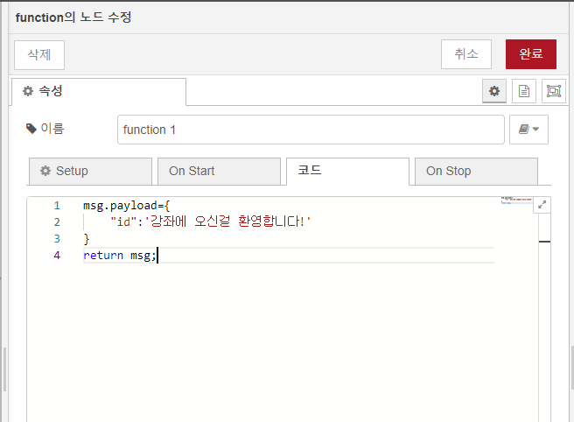Expand code editor to full view
Screen dimensions: 574x422
(x=542, y=204)
